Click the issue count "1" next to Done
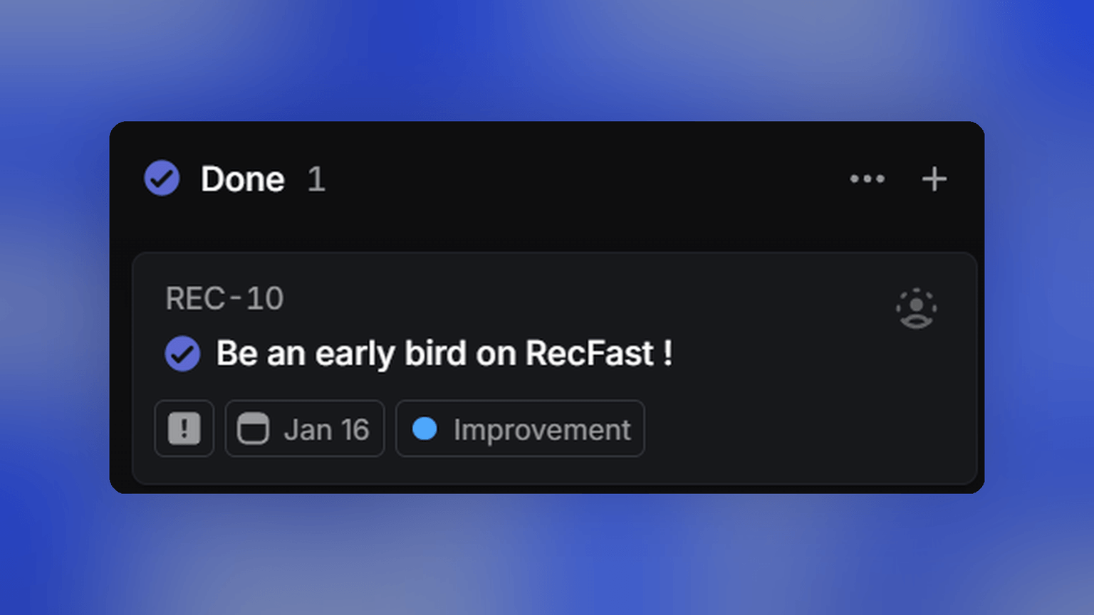1094x615 pixels. pyautogui.click(x=316, y=179)
